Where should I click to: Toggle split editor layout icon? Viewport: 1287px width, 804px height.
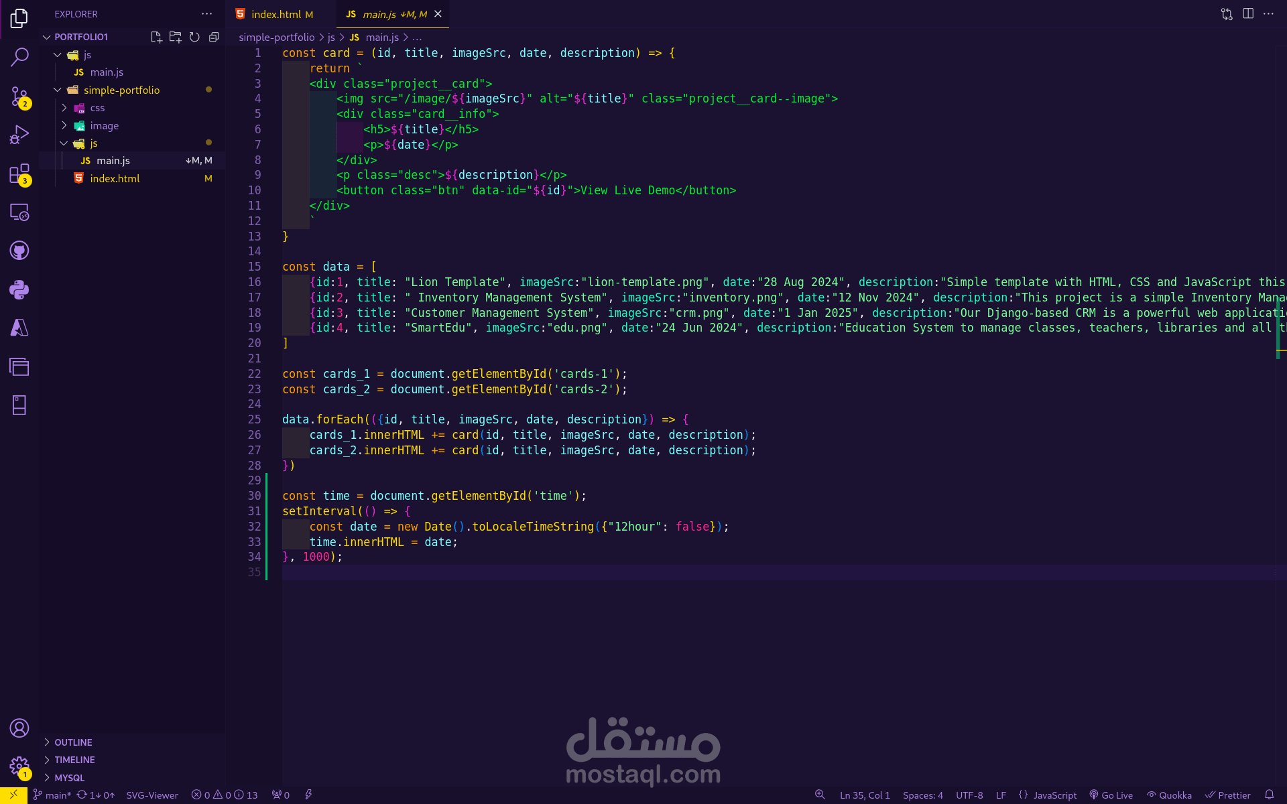click(1247, 14)
